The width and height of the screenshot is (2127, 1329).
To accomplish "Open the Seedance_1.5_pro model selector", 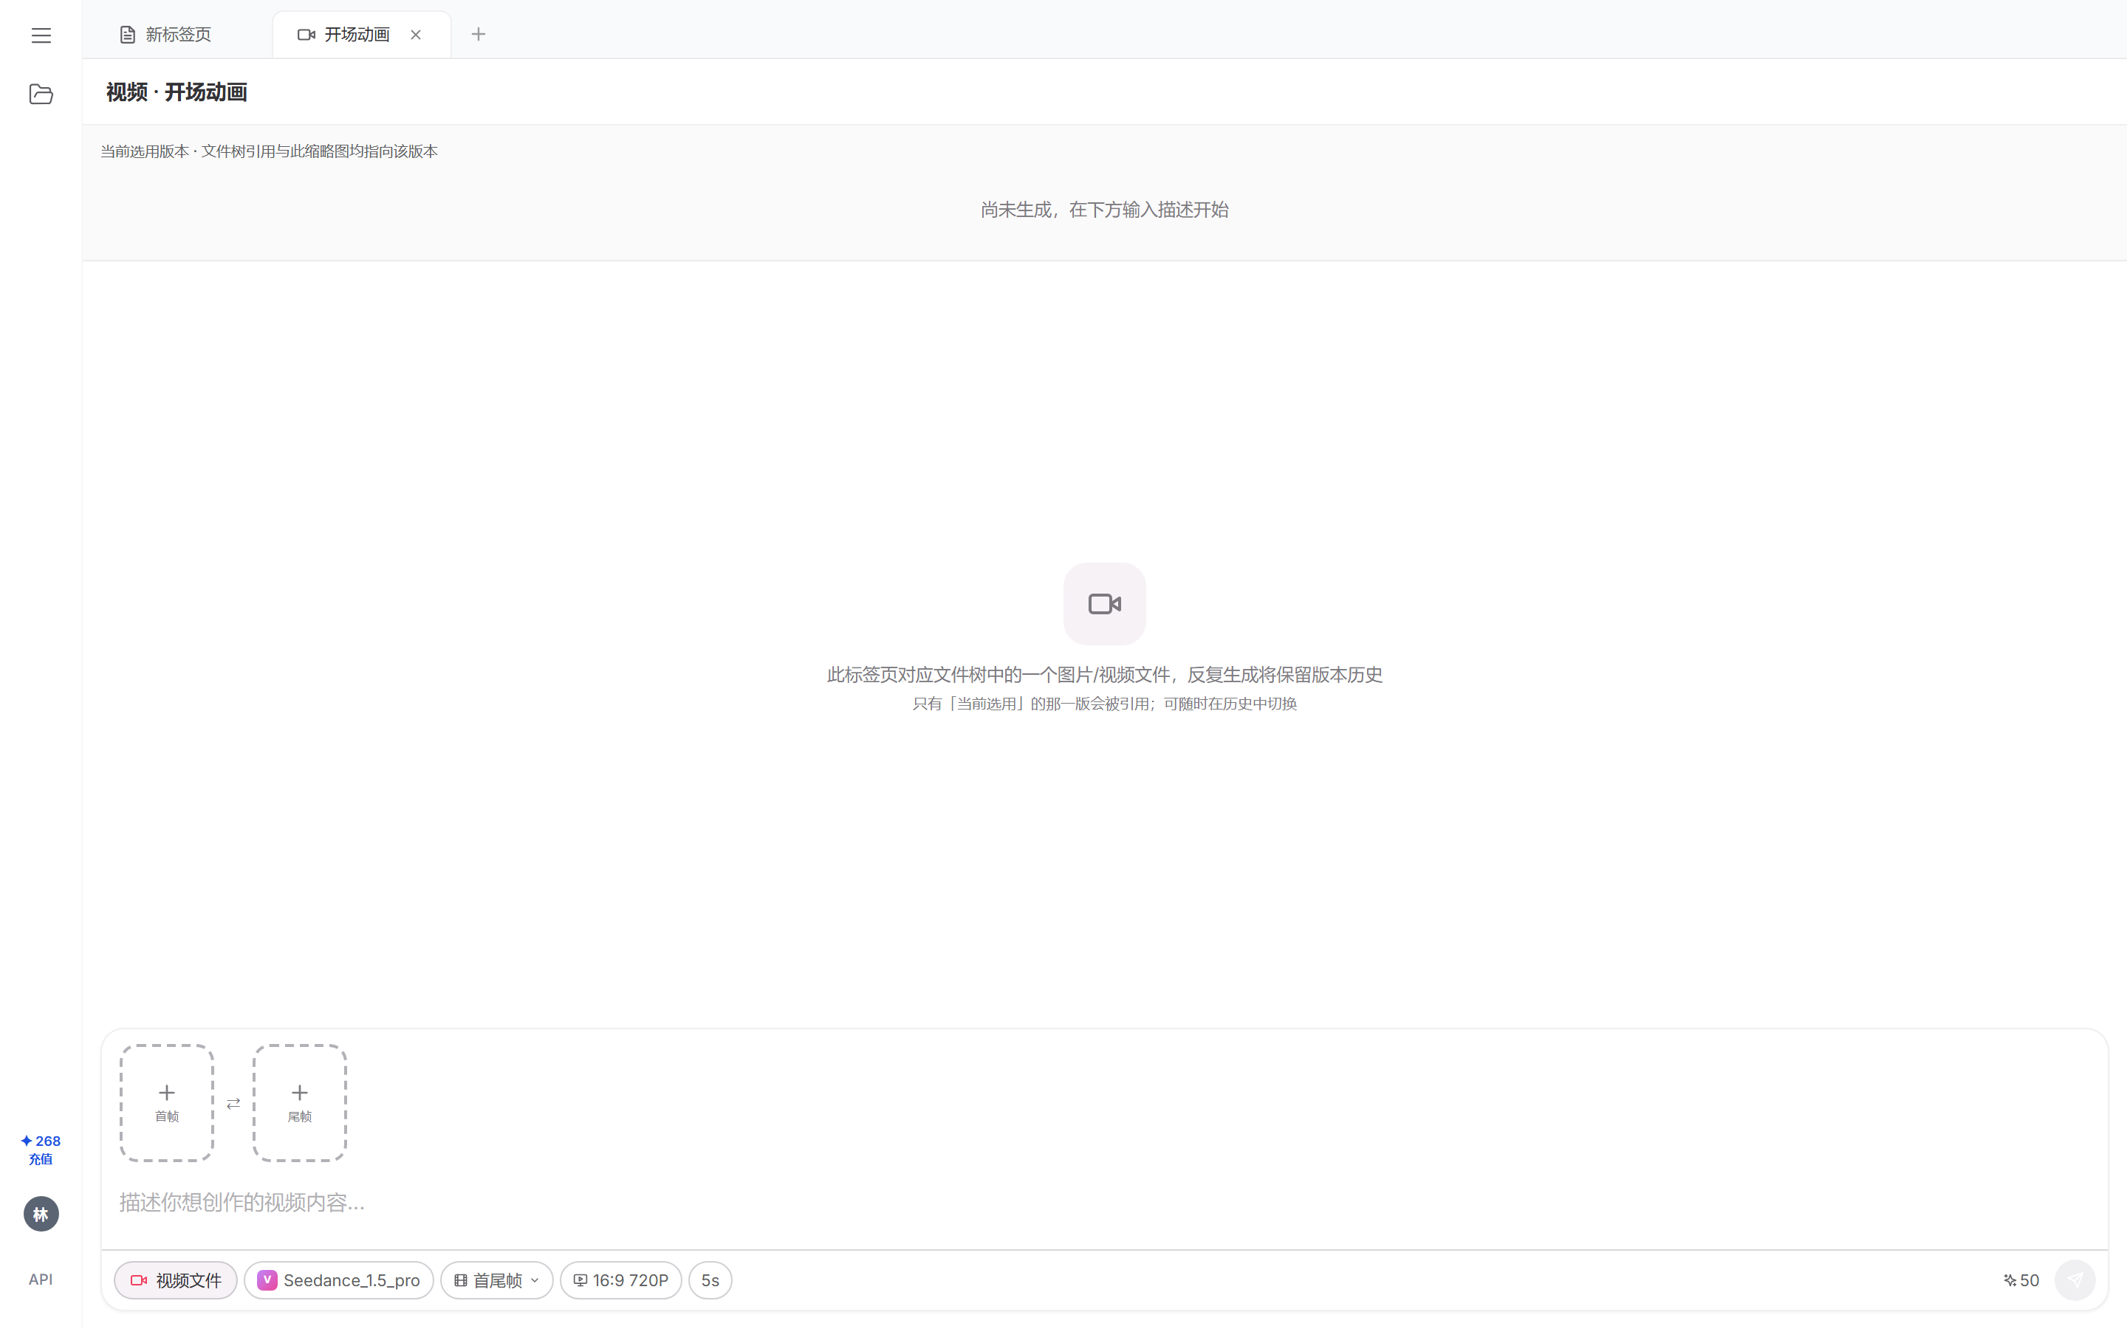I will coord(338,1280).
